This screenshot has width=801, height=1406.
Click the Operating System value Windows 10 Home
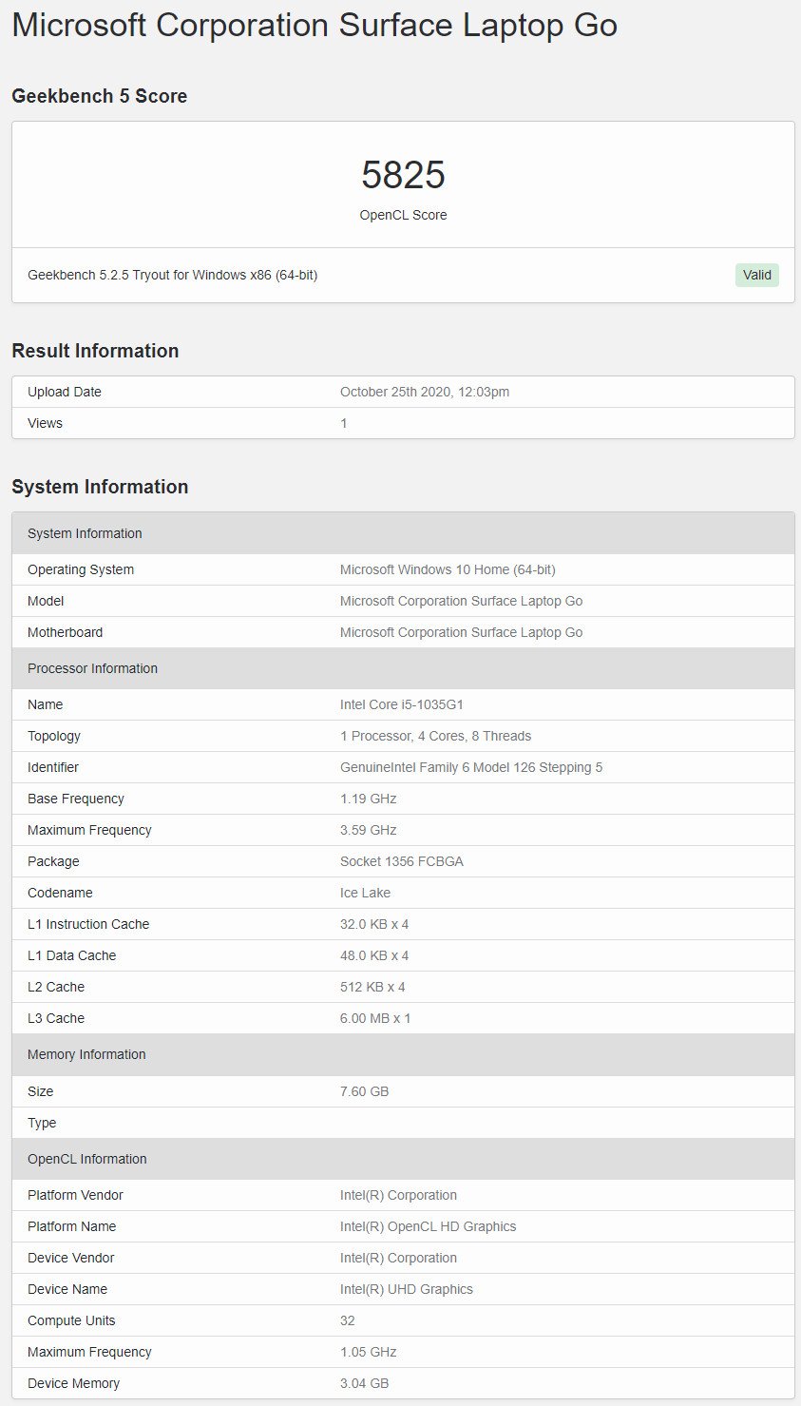(x=448, y=569)
